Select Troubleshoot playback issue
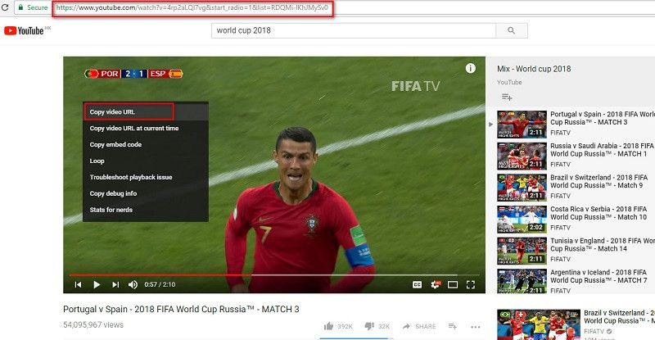 146,177
